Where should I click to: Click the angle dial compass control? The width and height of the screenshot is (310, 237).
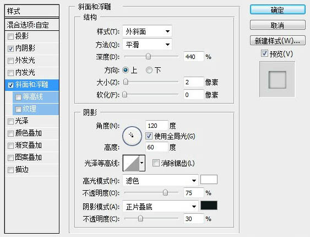(x=132, y=136)
